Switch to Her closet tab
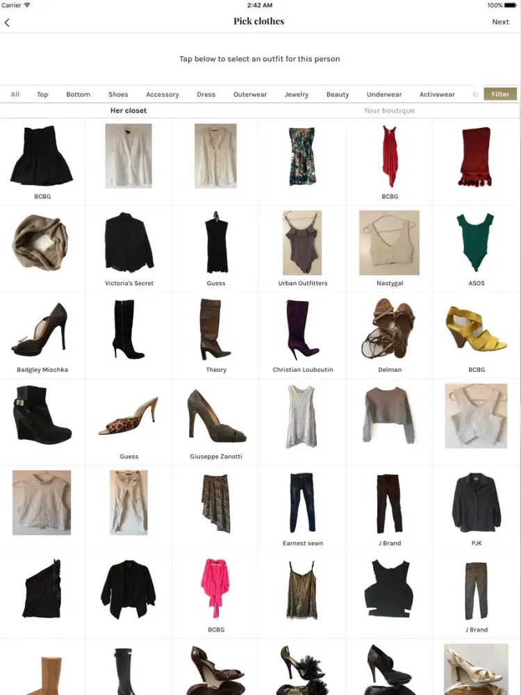The image size is (521, 695). click(x=129, y=111)
